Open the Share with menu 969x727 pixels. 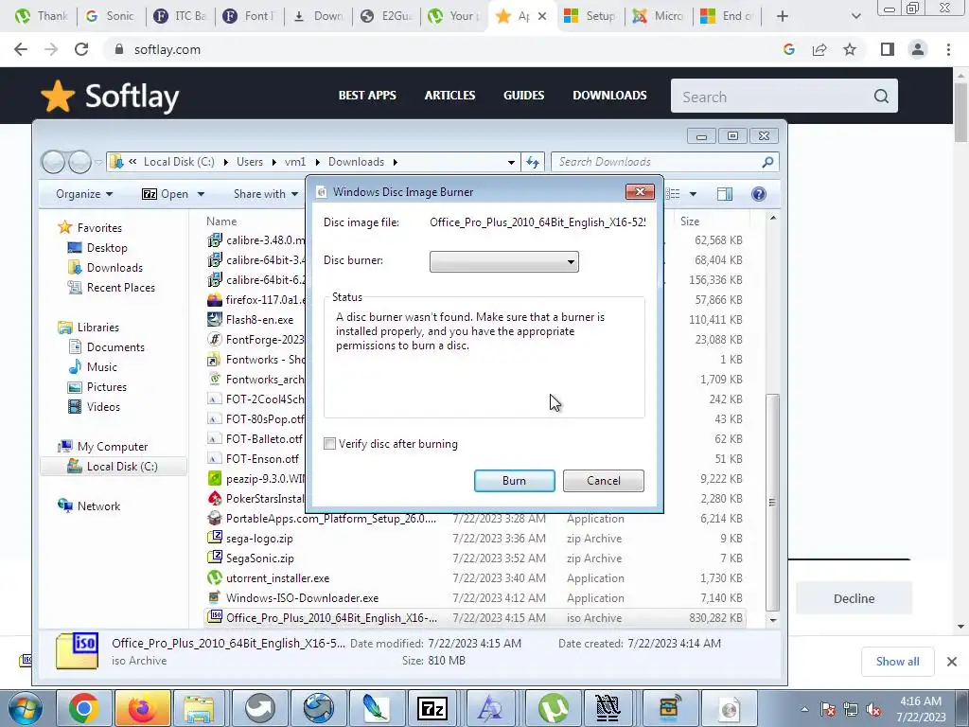(x=266, y=194)
